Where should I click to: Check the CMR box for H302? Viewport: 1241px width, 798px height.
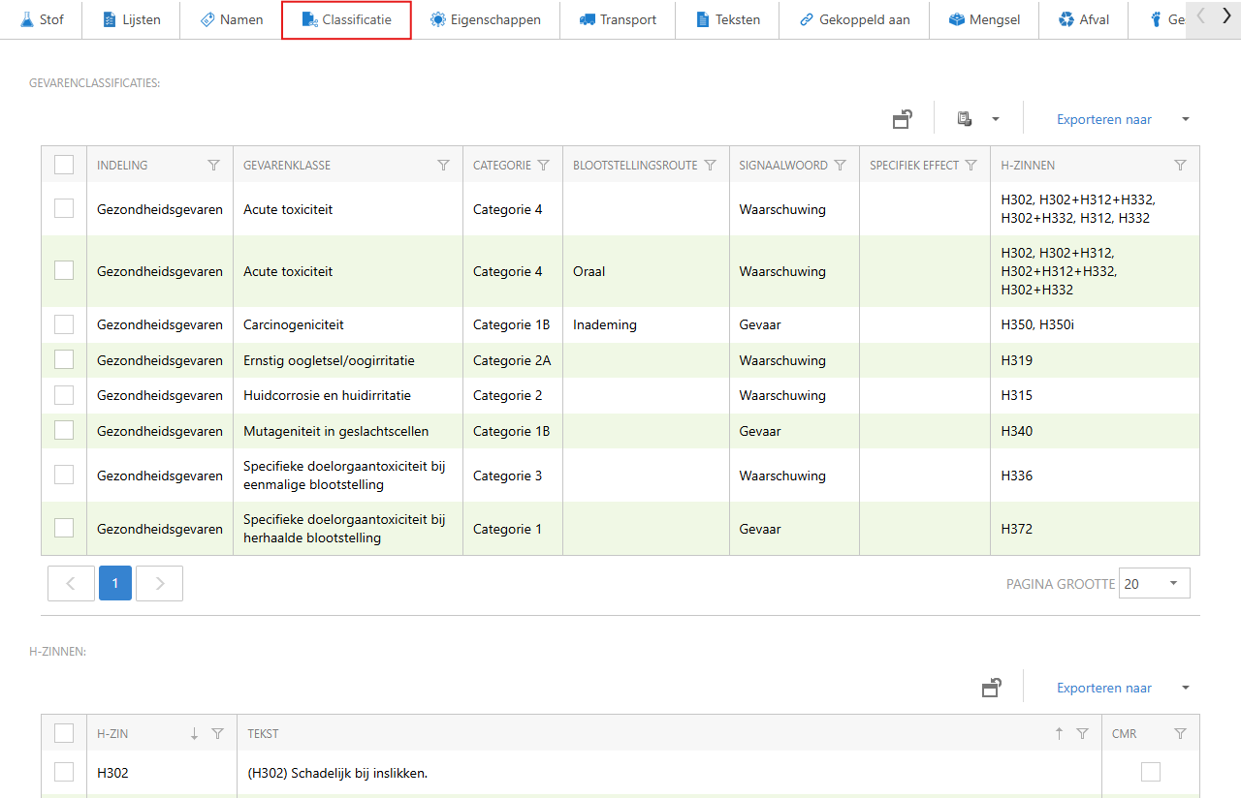tap(1150, 772)
